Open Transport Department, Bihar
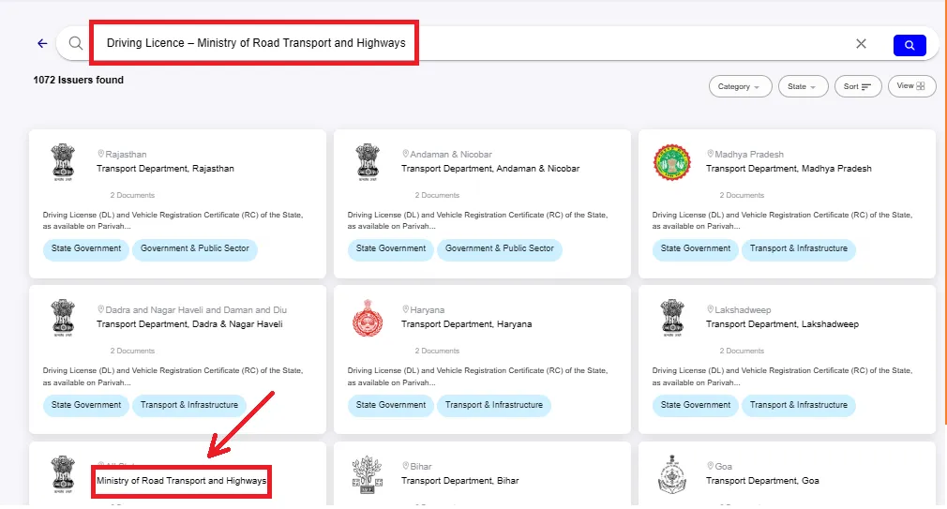This screenshot has width=947, height=509. (x=460, y=481)
